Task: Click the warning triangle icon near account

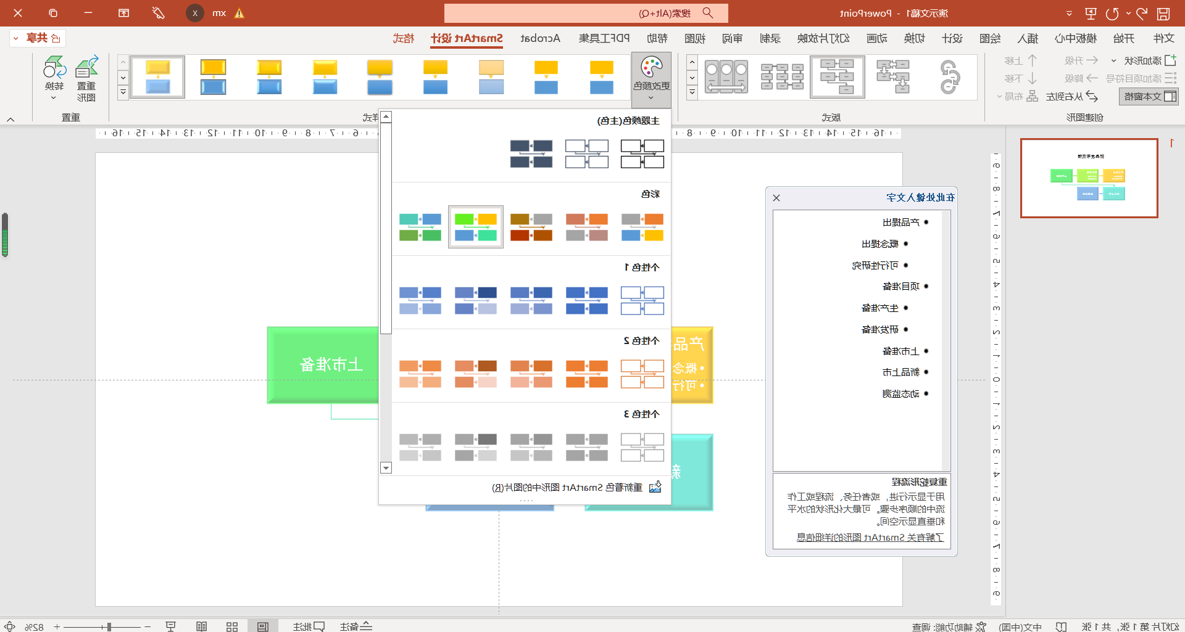Action: (x=239, y=13)
